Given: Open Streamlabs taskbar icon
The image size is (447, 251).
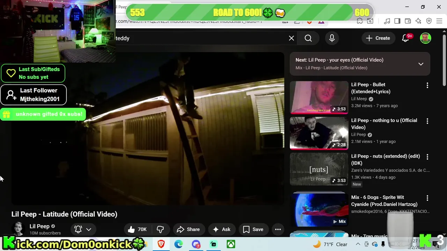Looking at the screenshot, I should (213, 244).
